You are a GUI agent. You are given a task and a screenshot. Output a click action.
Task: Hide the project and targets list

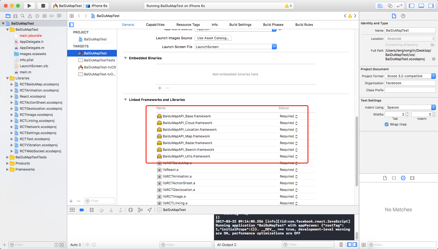coord(71,25)
